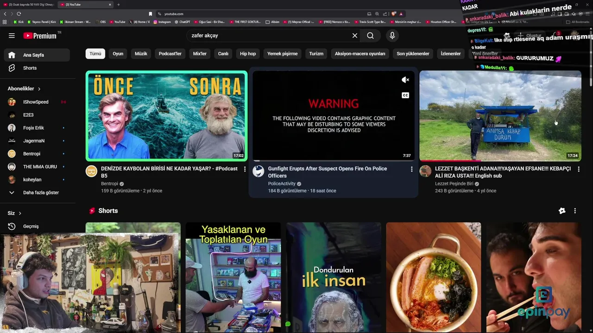Select the Son yüklenenler filter chip
593x333 pixels.
pyautogui.click(x=413, y=54)
